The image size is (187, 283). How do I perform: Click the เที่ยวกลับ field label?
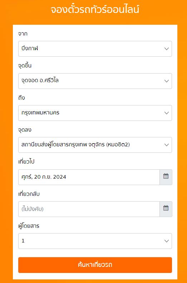click(29, 194)
